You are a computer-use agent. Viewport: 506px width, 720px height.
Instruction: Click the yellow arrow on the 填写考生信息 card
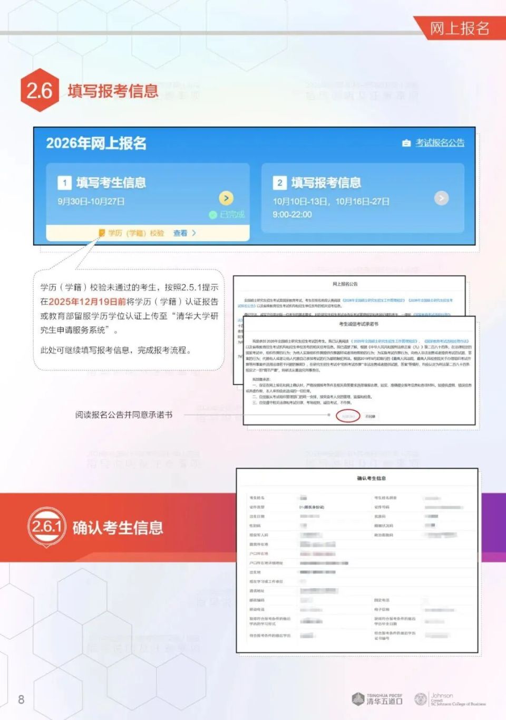point(227,199)
